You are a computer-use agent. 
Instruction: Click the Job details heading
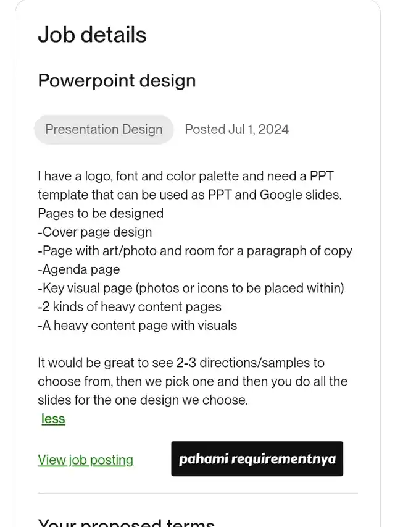click(x=92, y=35)
